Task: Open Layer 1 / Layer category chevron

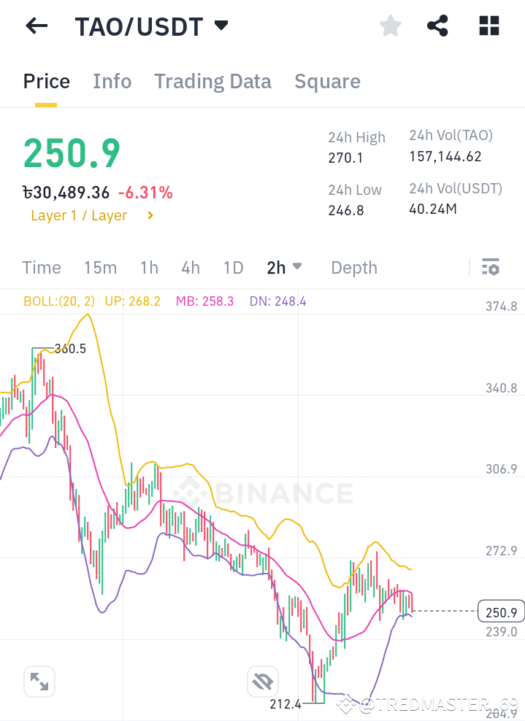Action: pos(151,215)
